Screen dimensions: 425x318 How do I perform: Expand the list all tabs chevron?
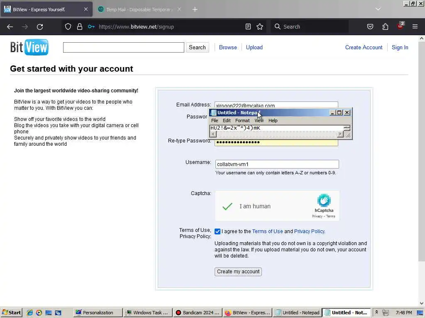378,9
